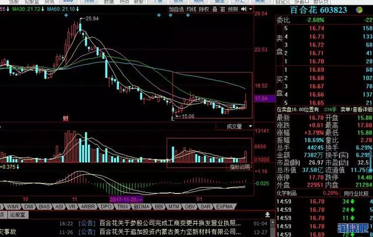373x237 pixels.
Task: Click the down arrow beside MA60: 21.10
Action: pos(78,9)
